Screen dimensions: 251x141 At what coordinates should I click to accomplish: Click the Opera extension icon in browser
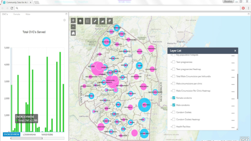point(243,8)
